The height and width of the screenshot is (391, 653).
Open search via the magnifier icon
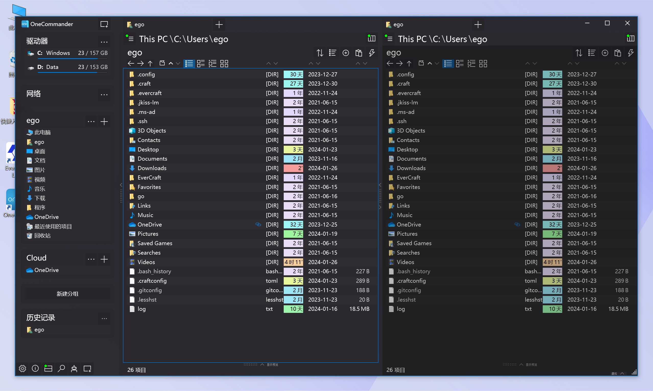pyautogui.click(x=61, y=368)
